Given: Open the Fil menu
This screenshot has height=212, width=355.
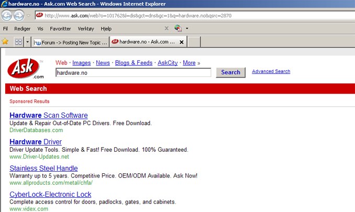Looking at the screenshot, I should [5, 29].
